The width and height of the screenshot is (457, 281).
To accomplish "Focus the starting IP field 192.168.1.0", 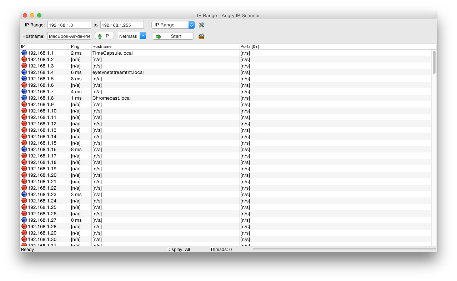I will pos(69,25).
